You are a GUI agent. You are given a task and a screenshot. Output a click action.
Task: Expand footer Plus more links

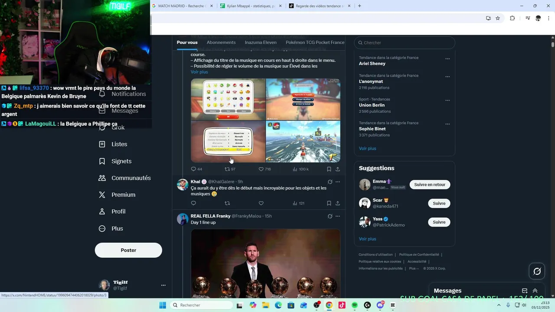pyautogui.click(x=414, y=268)
